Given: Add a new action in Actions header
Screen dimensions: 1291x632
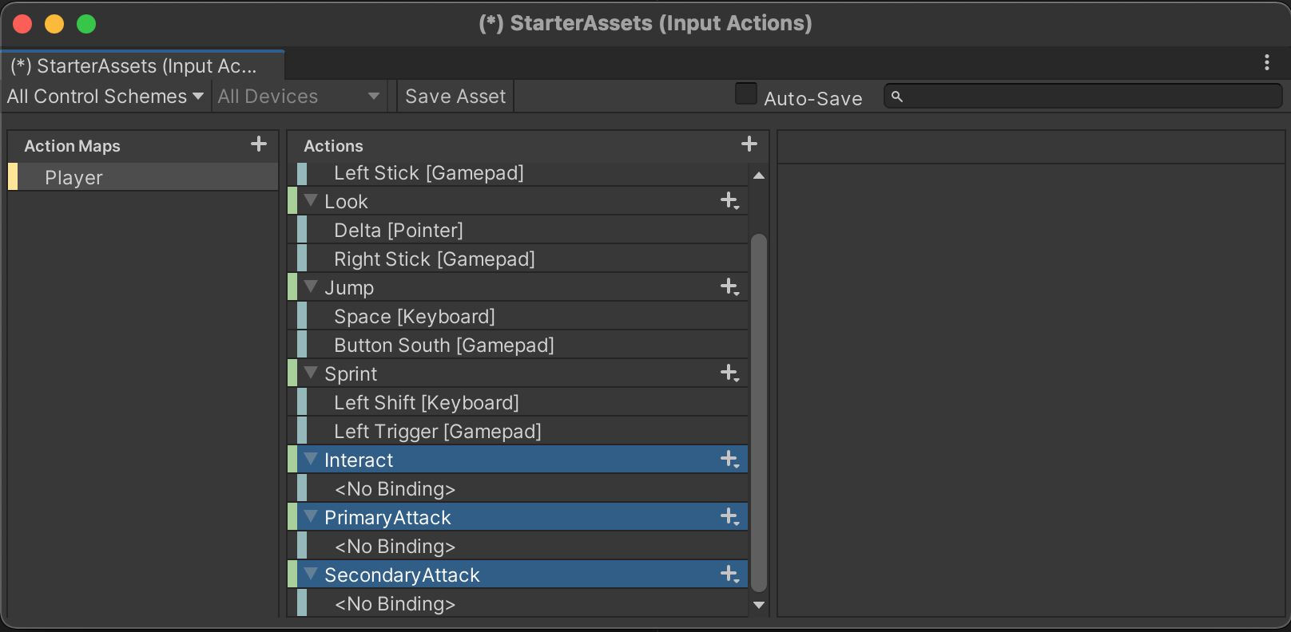Looking at the screenshot, I should (x=749, y=144).
